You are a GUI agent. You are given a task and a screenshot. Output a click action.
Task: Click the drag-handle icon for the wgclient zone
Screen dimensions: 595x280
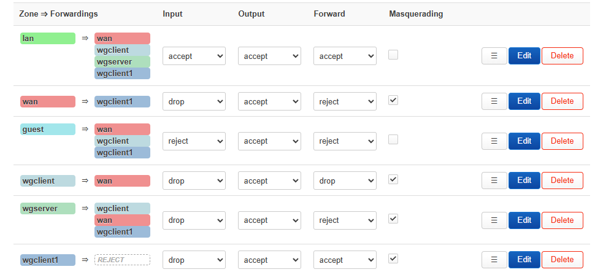(x=494, y=181)
